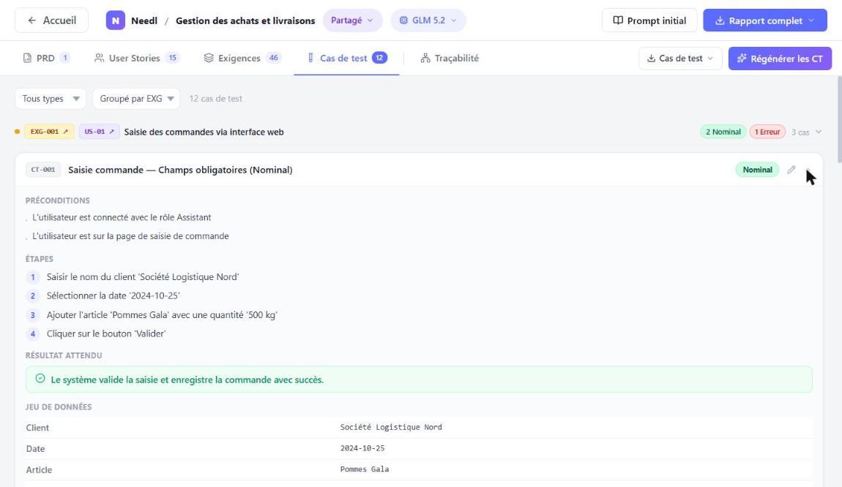842x487 pixels.
Task: Click 'Saisie des commandes via interface web' heading
Action: [x=204, y=132]
